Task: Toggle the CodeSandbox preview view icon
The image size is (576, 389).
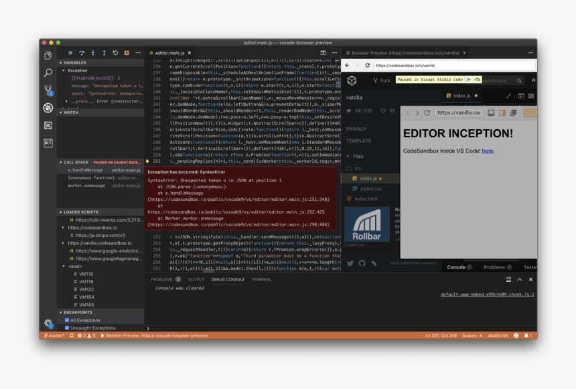Action: (x=521, y=96)
